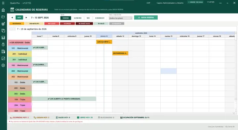Switch to Quincena view

(78, 18)
